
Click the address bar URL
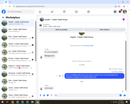coord(30,6)
